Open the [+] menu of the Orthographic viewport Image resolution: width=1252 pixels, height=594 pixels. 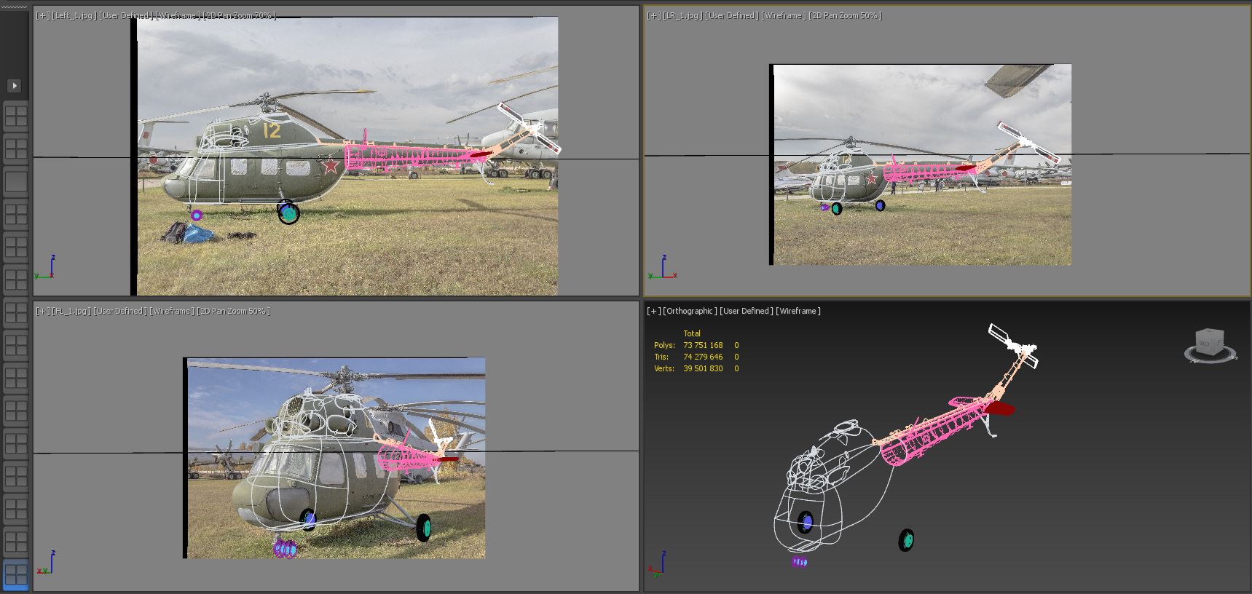pyautogui.click(x=653, y=311)
